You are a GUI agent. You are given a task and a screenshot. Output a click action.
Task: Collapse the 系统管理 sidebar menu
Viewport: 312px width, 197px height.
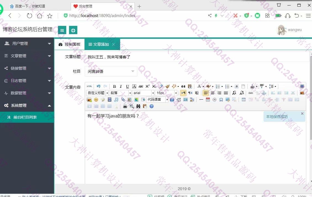click(27, 105)
